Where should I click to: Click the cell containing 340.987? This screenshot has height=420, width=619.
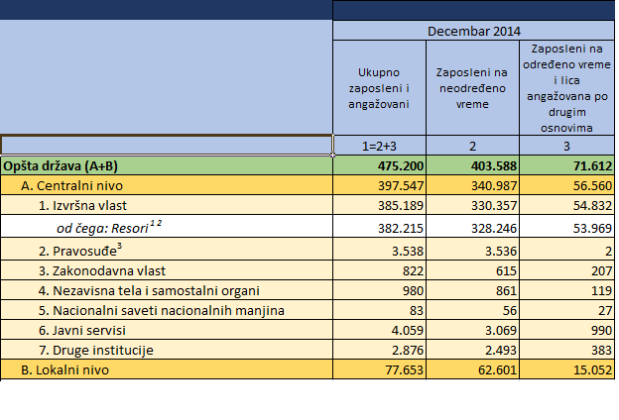click(x=493, y=184)
